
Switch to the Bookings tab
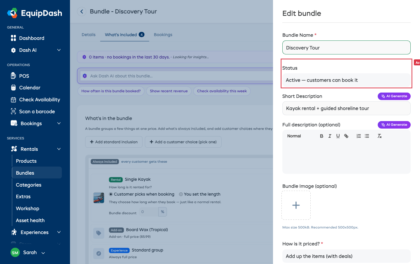click(163, 35)
